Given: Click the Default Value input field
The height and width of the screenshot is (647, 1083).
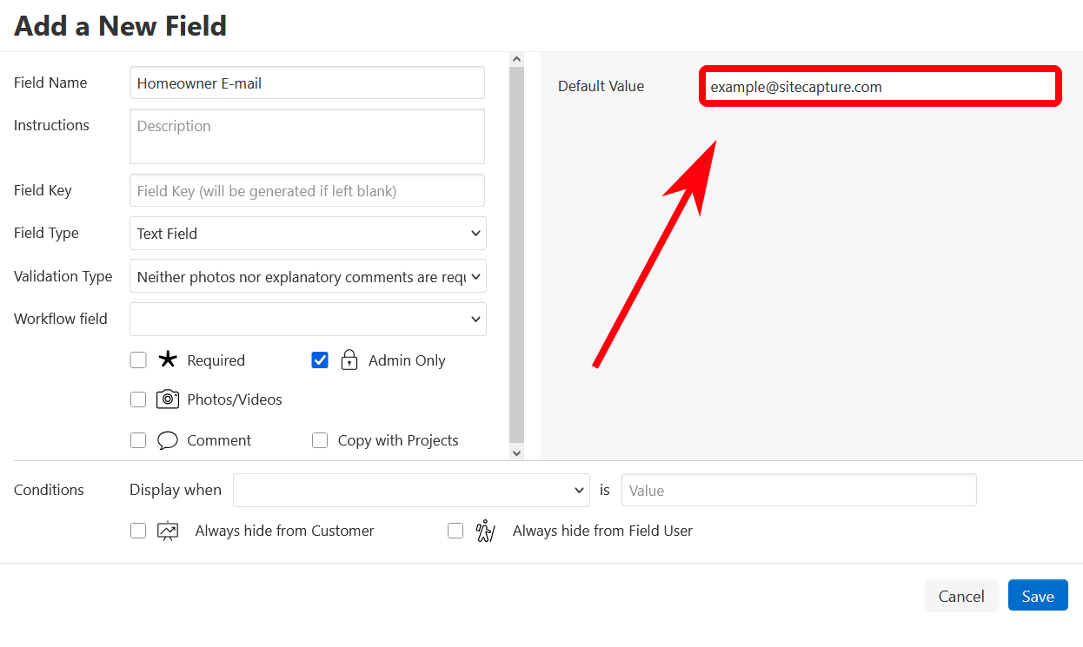Looking at the screenshot, I should click(x=880, y=87).
